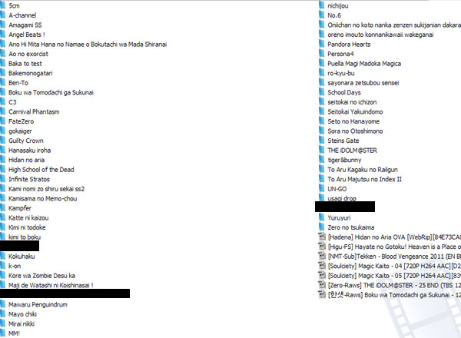Select Kamisama no Memo-chou folder
Screen dimensions: 461x338
42,198
